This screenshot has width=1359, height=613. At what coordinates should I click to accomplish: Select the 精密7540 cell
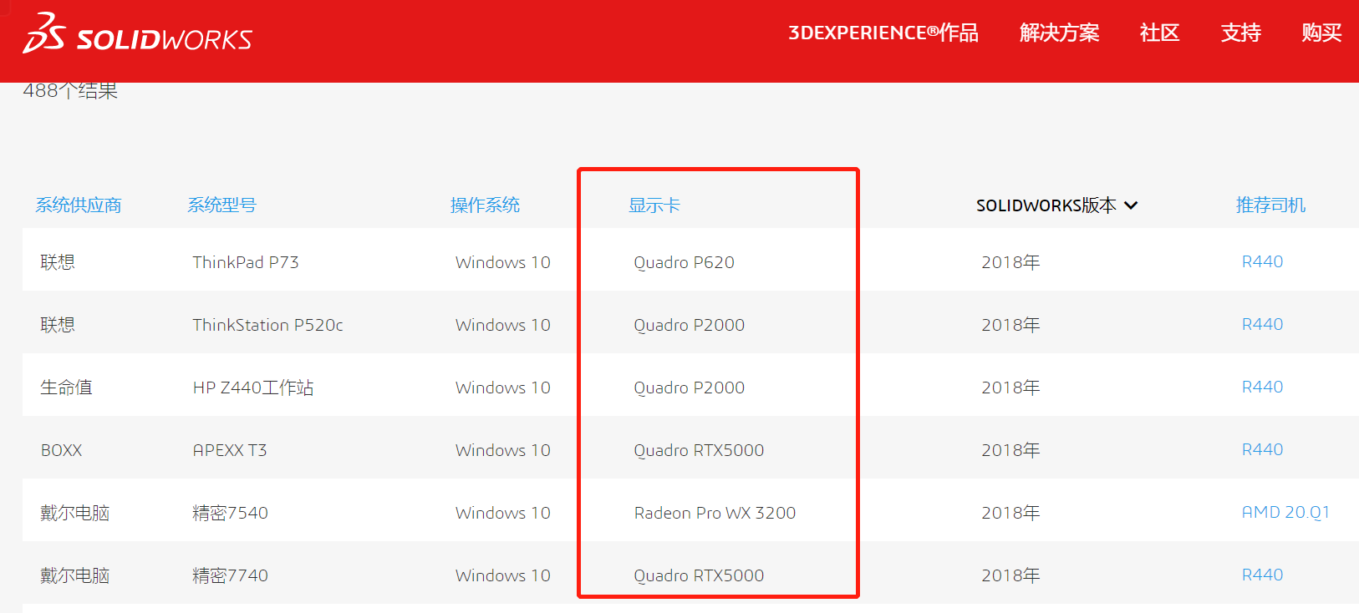point(230,513)
